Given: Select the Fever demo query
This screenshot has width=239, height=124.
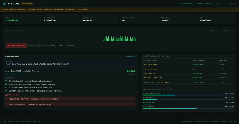Looking at the screenshot, I should [61, 45].
